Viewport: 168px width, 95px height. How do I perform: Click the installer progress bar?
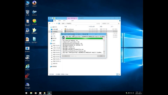click(85, 39)
